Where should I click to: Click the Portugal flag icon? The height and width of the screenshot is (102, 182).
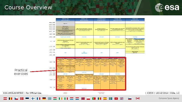[94, 98]
